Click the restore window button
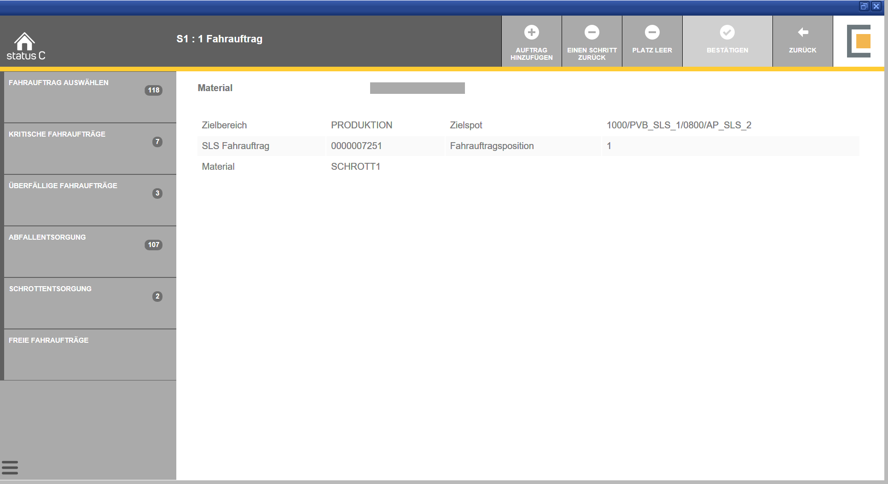Screen dimensions: 888x484 [864, 6]
